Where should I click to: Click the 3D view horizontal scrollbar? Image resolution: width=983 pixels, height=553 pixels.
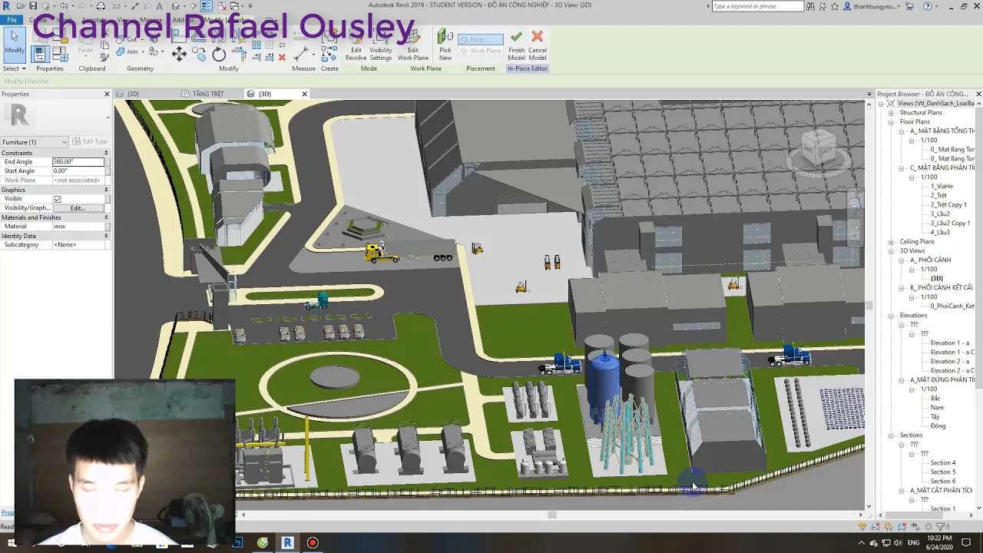[x=551, y=515]
